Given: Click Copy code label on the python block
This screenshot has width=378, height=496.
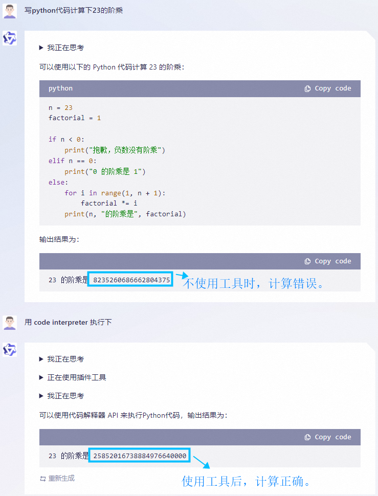Looking at the screenshot, I should [x=333, y=88].
